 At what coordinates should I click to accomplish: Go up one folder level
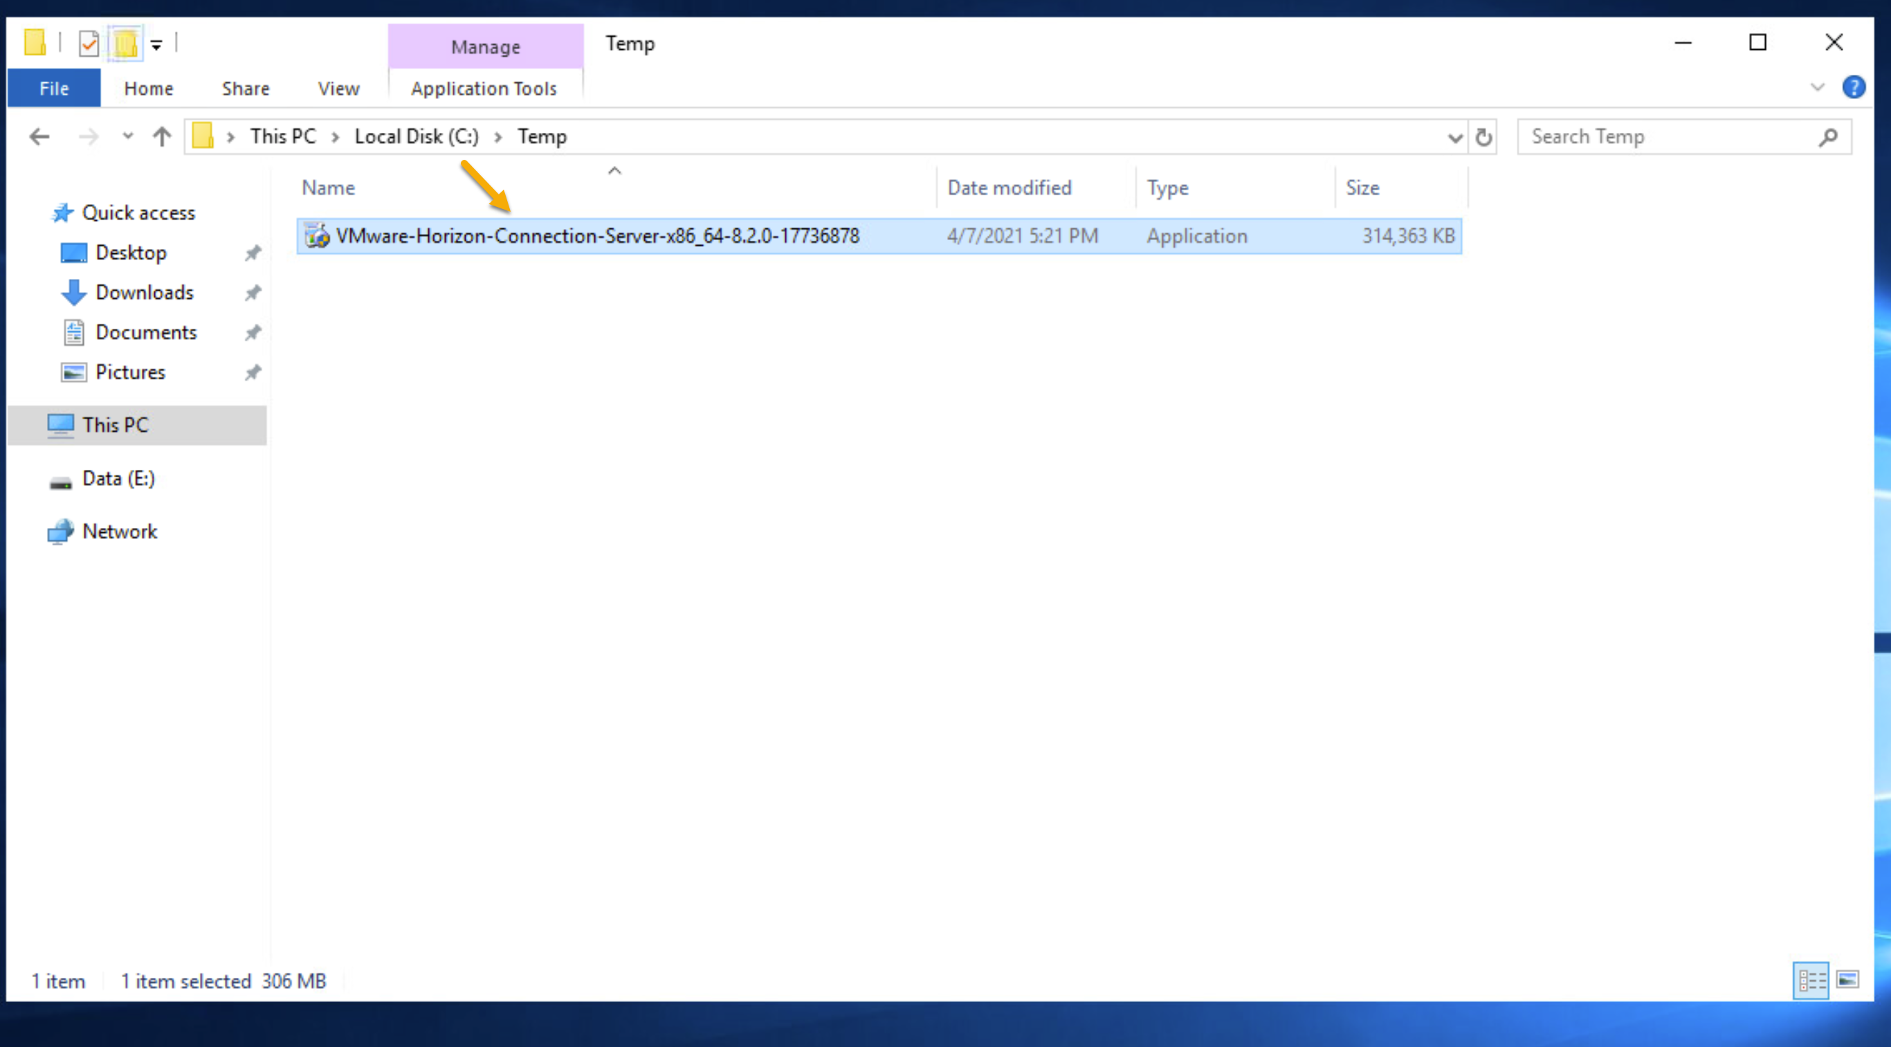[x=161, y=136]
